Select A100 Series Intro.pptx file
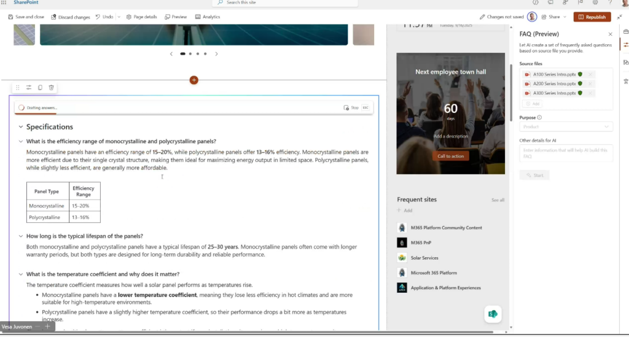Image resolution: width=629 pixels, height=337 pixels. click(x=554, y=74)
